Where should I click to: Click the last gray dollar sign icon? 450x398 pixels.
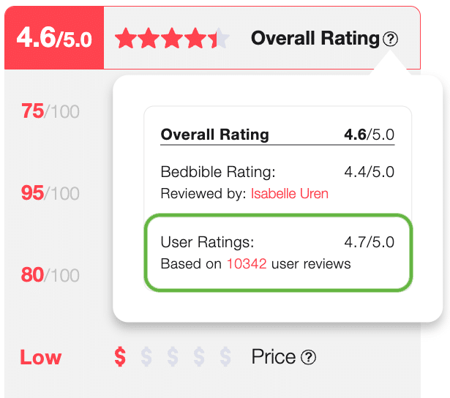[225, 357]
